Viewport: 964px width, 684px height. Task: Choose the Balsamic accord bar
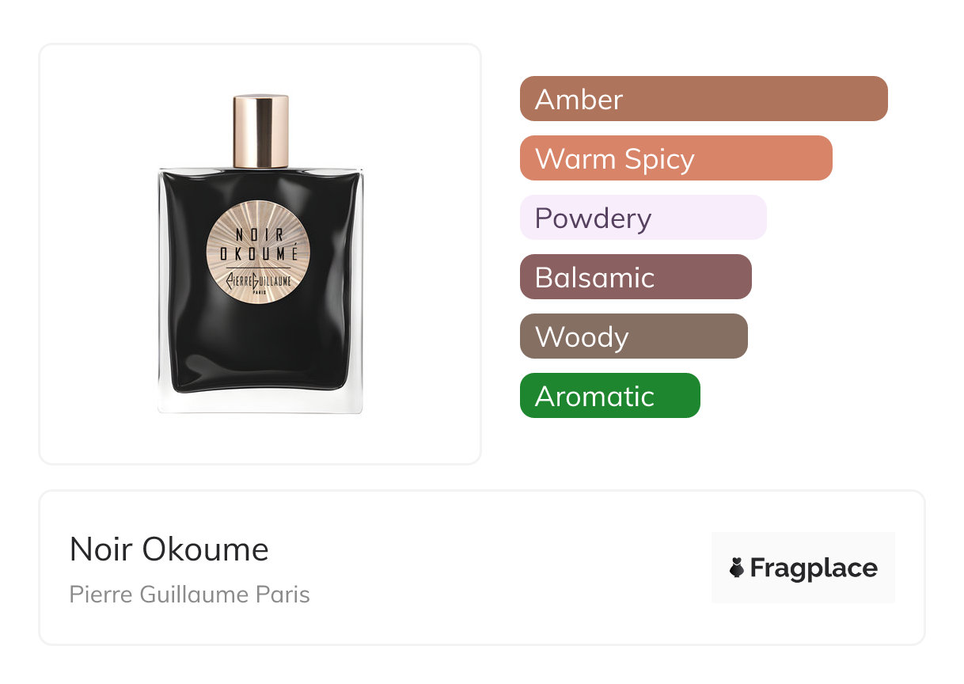pyautogui.click(x=636, y=277)
